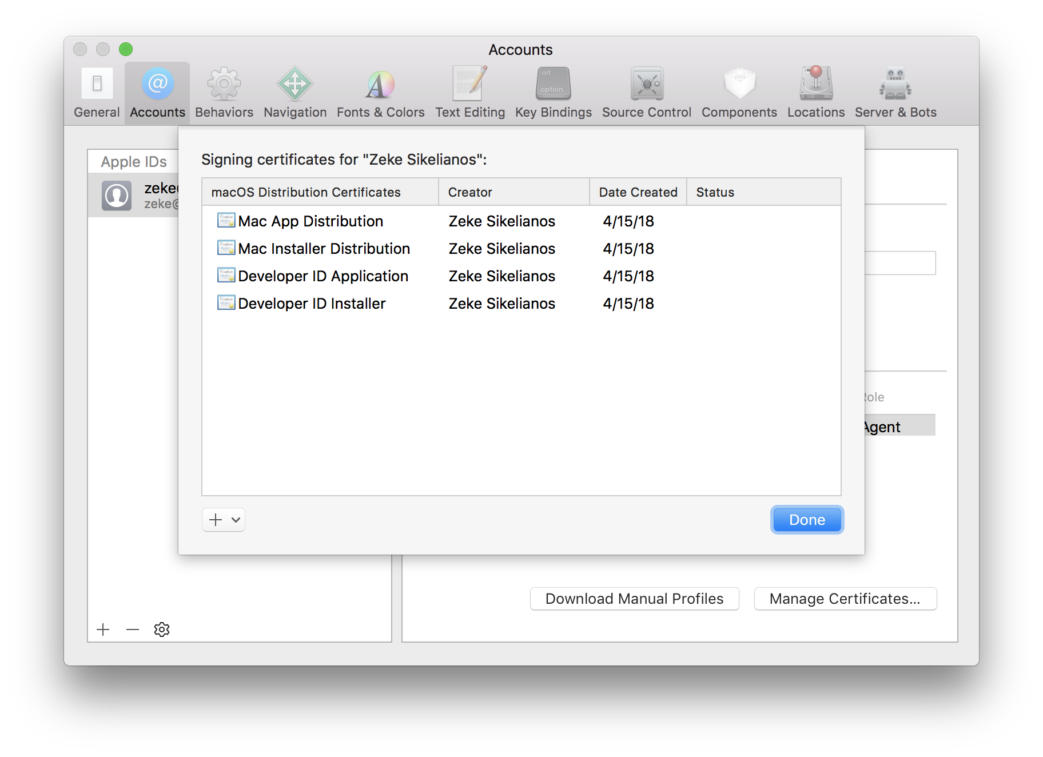Open the account actions gear menu

click(161, 629)
